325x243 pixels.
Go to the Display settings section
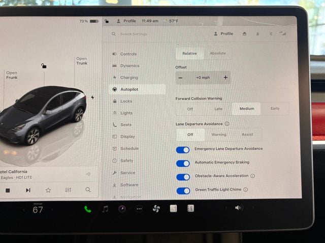point(127,137)
